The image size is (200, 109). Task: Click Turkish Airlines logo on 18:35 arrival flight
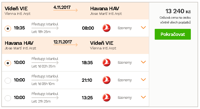click(x=106, y=63)
